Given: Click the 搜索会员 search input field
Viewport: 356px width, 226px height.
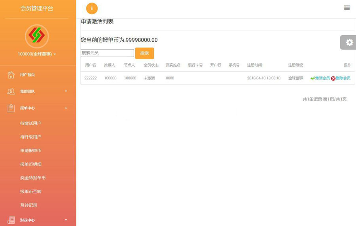Looking at the screenshot, I should (107, 53).
